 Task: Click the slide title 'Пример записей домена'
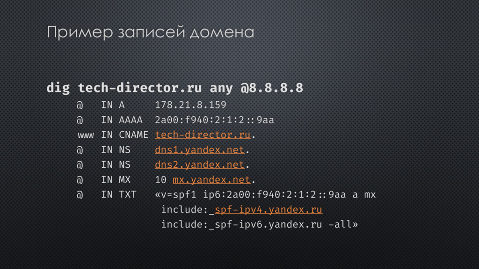click(x=150, y=32)
